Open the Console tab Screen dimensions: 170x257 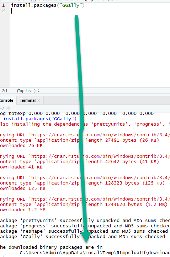pos(6,100)
